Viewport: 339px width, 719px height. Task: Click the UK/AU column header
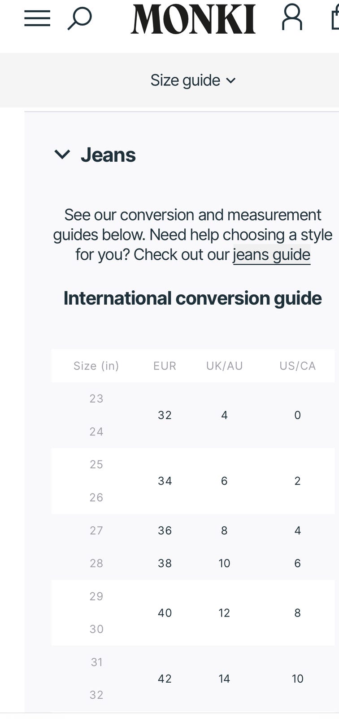(x=224, y=366)
